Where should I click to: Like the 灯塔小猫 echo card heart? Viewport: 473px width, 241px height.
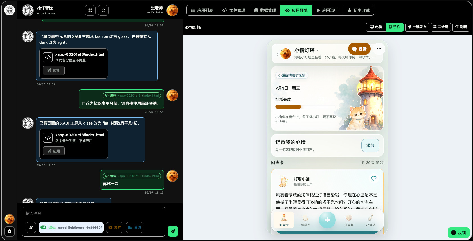(x=374, y=178)
